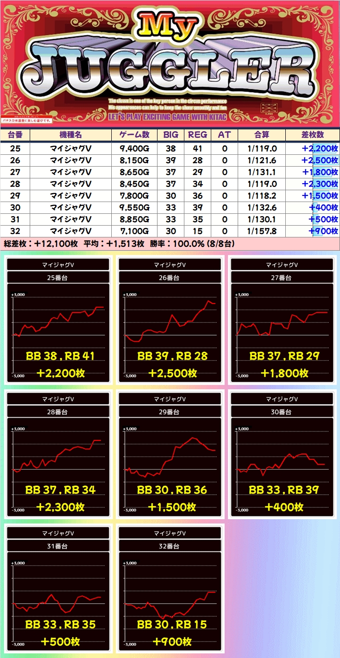The height and width of the screenshot is (658, 340).
Task: Click the 8,150G game count cell
Action: coord(135,160)
